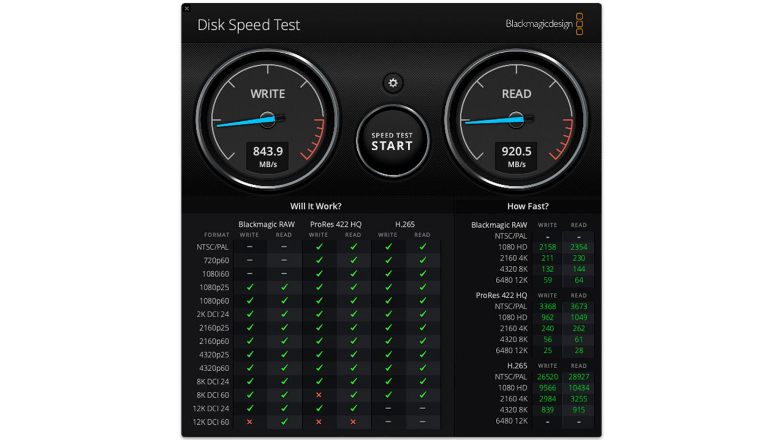Click the 8K DCI 24 format label
Screen dimensions: 783x440
point(213,382)
